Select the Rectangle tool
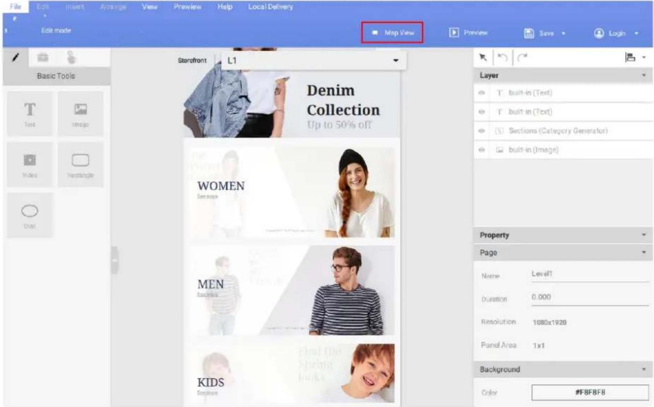This screenshot has width=654, height=407. (80, 164)
